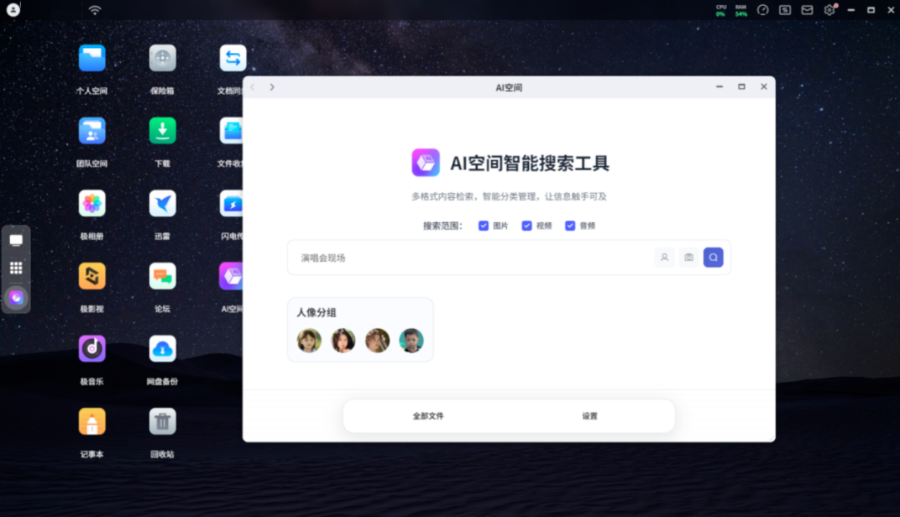Click the back arrow in AI空间 title bar

[x=252, y=87]
